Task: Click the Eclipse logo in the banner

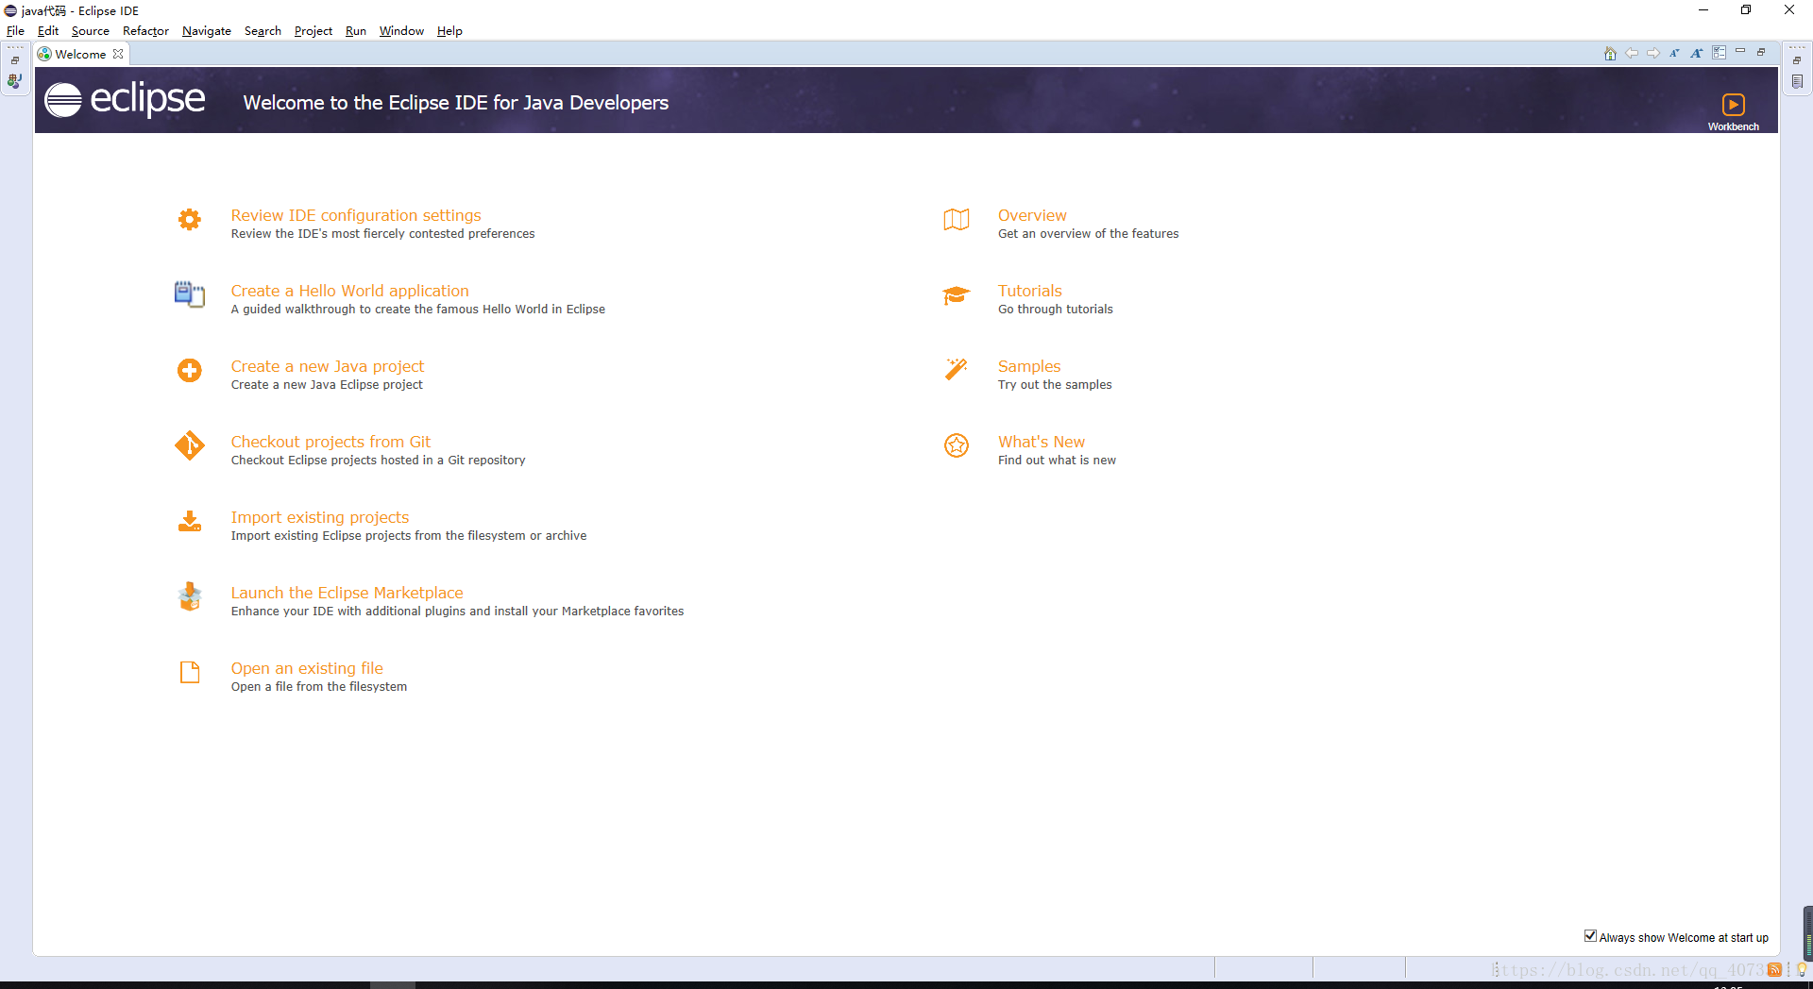Action: [x=125, y=99]
